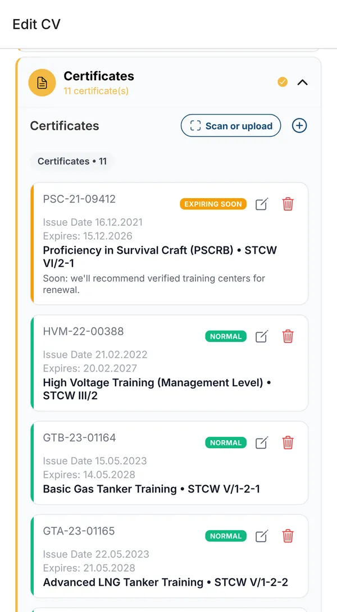Select certificate number GTB-23-01164
Screen dimensions: 337x612
[x=79, y=438]
